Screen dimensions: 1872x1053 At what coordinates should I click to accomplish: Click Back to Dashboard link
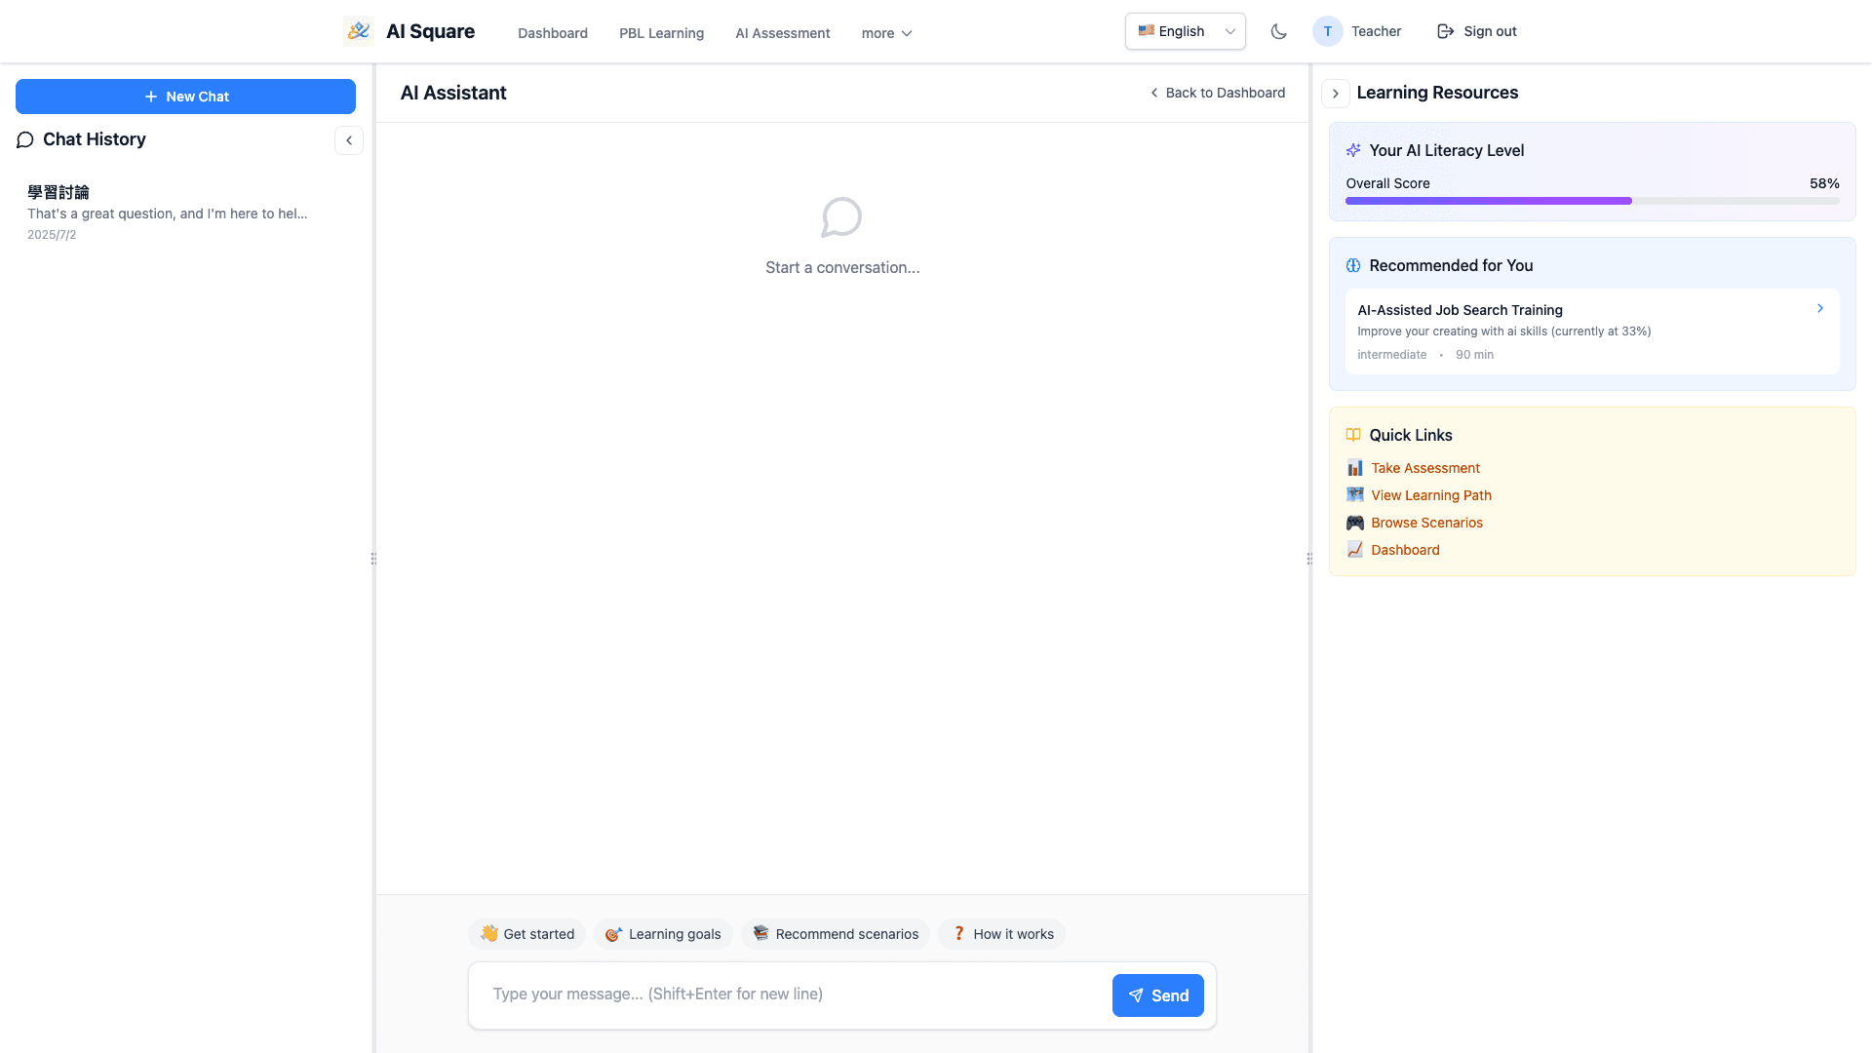1217,93
